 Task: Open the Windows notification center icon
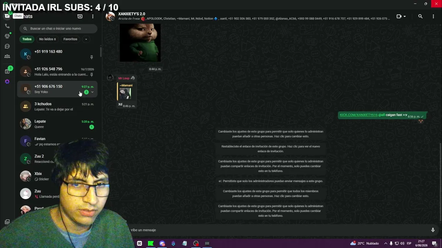434,244
